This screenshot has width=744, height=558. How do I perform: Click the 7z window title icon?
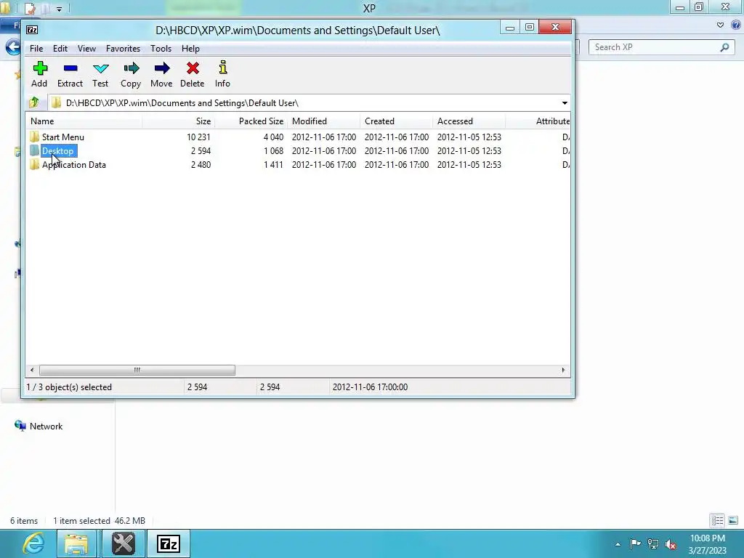32,30
